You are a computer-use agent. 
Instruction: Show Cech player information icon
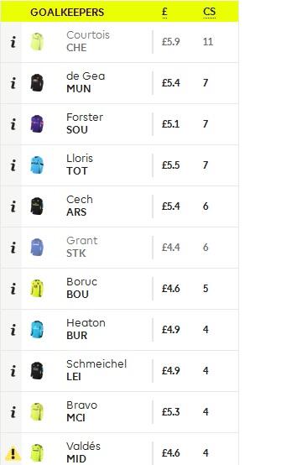point(13,206)
